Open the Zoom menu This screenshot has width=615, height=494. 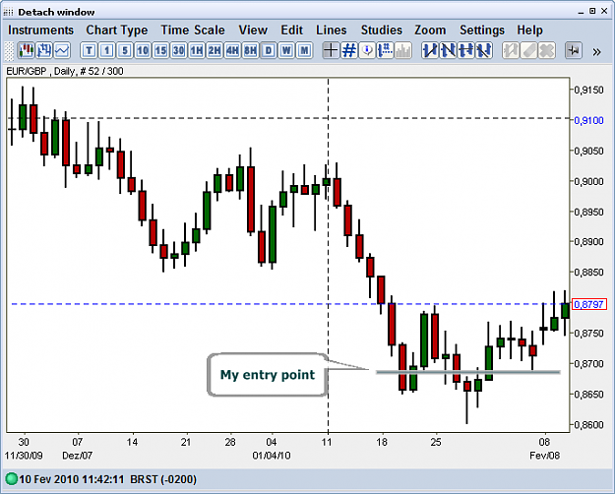(430, 31)
